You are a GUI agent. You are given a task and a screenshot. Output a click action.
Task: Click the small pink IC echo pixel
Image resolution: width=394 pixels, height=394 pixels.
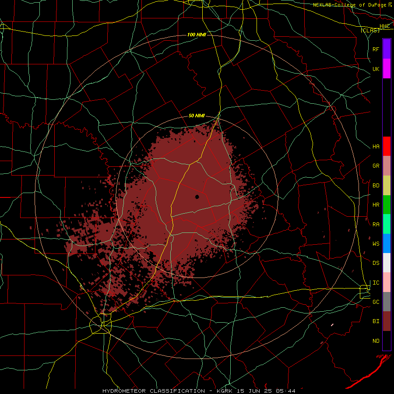point(332,325)
